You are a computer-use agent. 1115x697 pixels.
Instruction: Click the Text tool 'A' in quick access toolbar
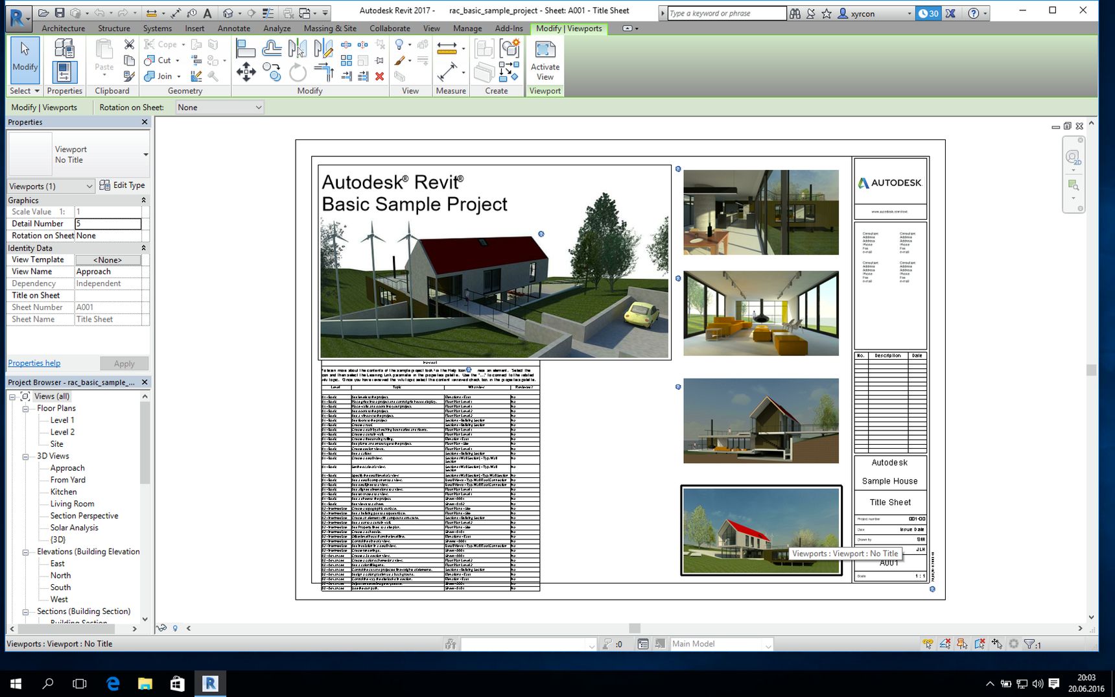pyautogui.click(x=207, y=13)
